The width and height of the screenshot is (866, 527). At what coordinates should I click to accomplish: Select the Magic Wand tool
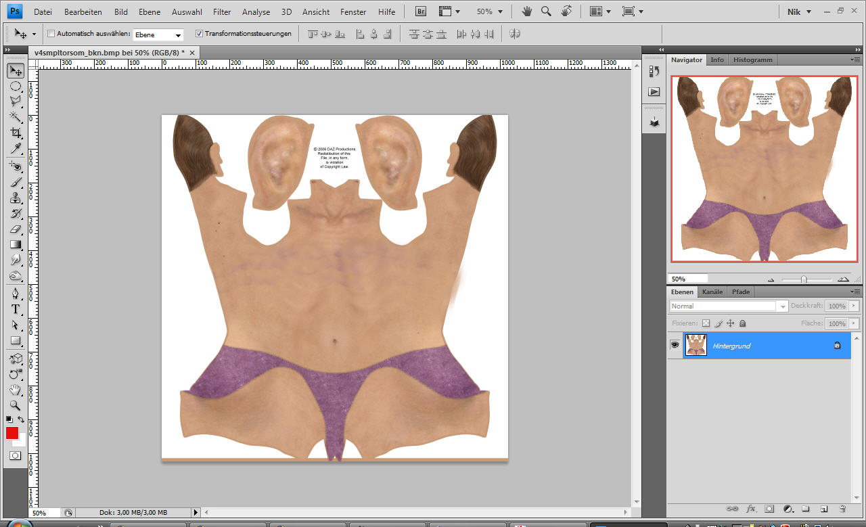coord(15,117)
